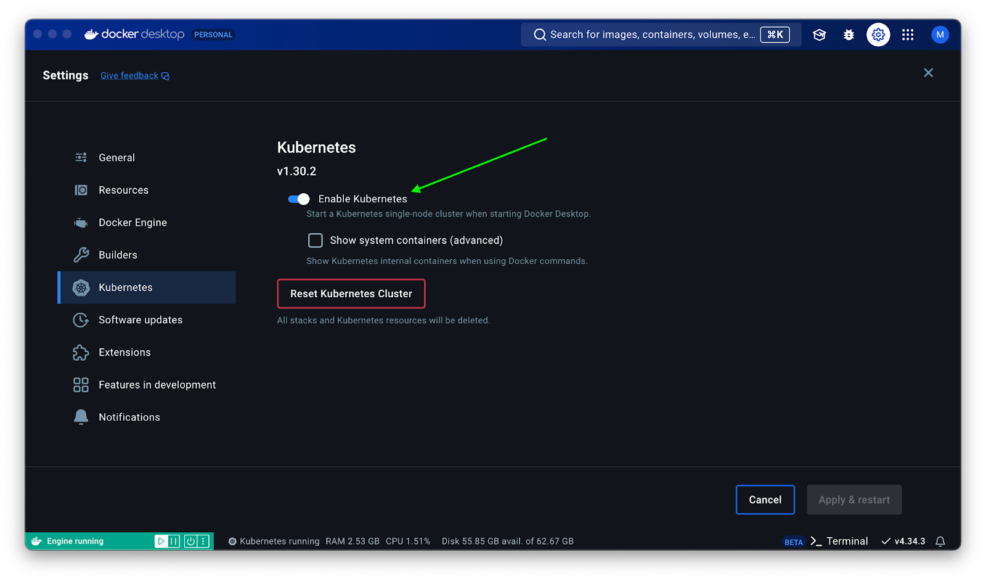Click the whale icon beside Engine running
The image size is (986, 581).
tap(36, 541)
